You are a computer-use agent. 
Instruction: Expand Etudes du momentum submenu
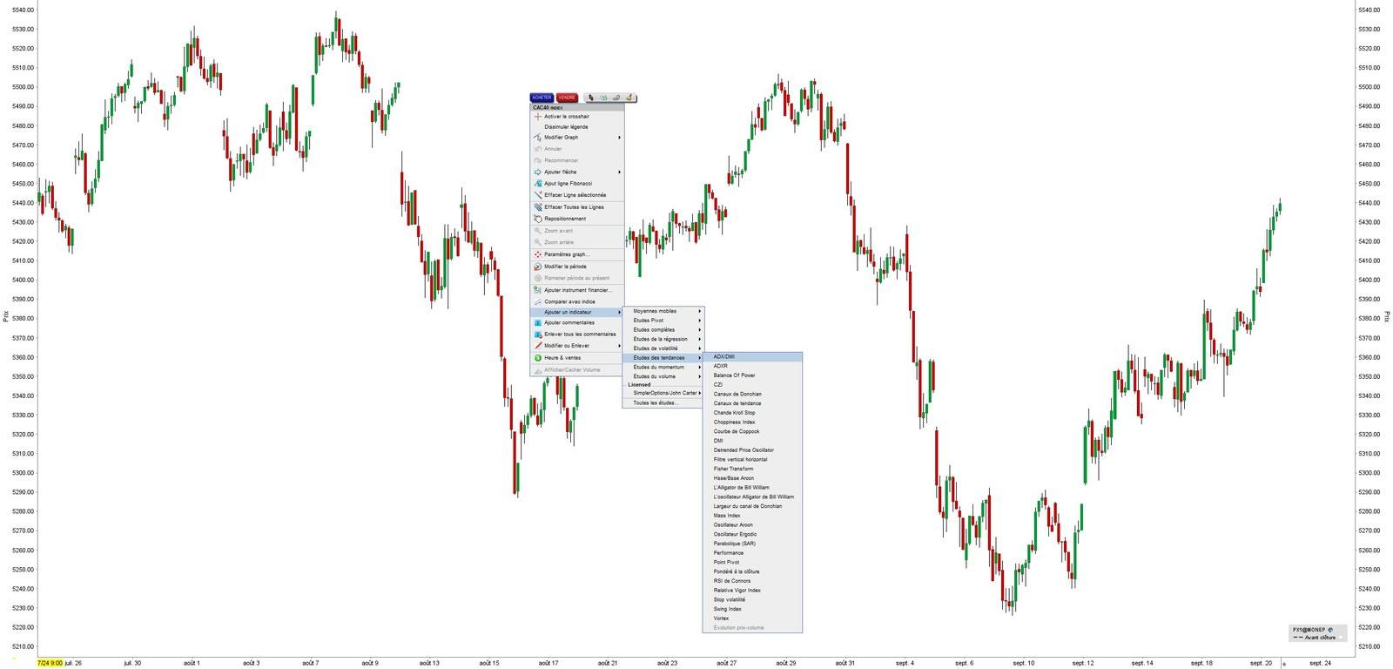[x=663, y=368]
